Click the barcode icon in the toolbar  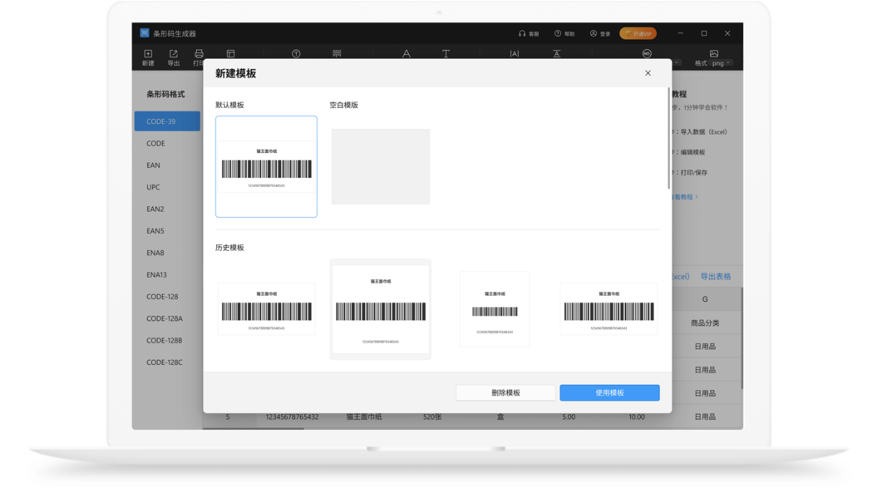pyautogui.click(x=337, y=53)
